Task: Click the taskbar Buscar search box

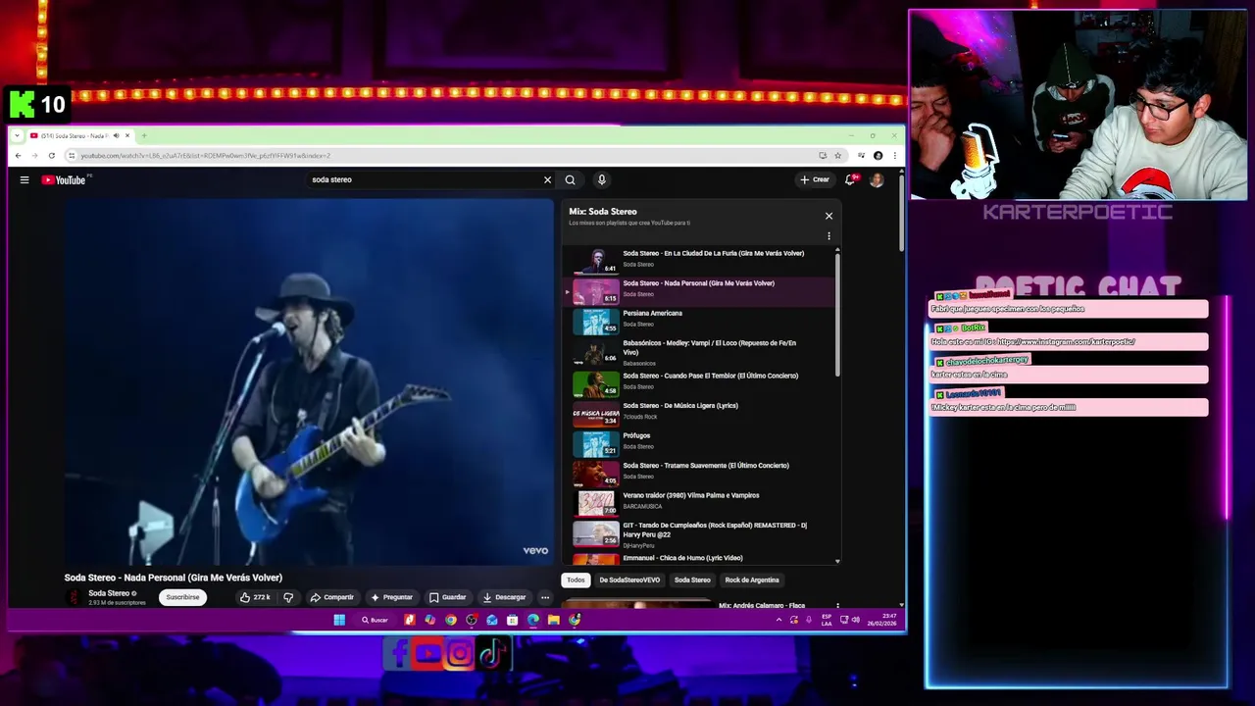Action: point(376,620)
